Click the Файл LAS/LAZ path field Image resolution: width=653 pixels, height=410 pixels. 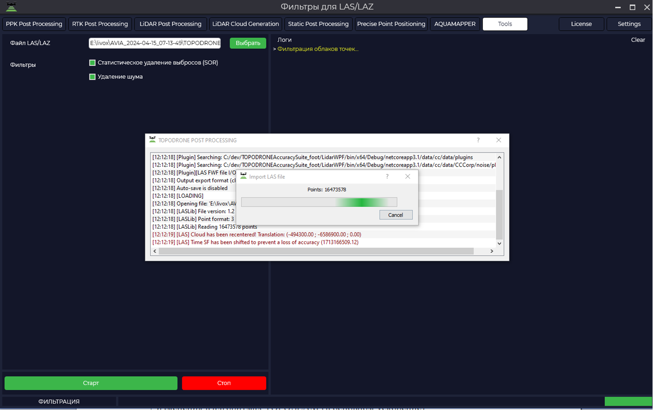(x=154, y=43)
